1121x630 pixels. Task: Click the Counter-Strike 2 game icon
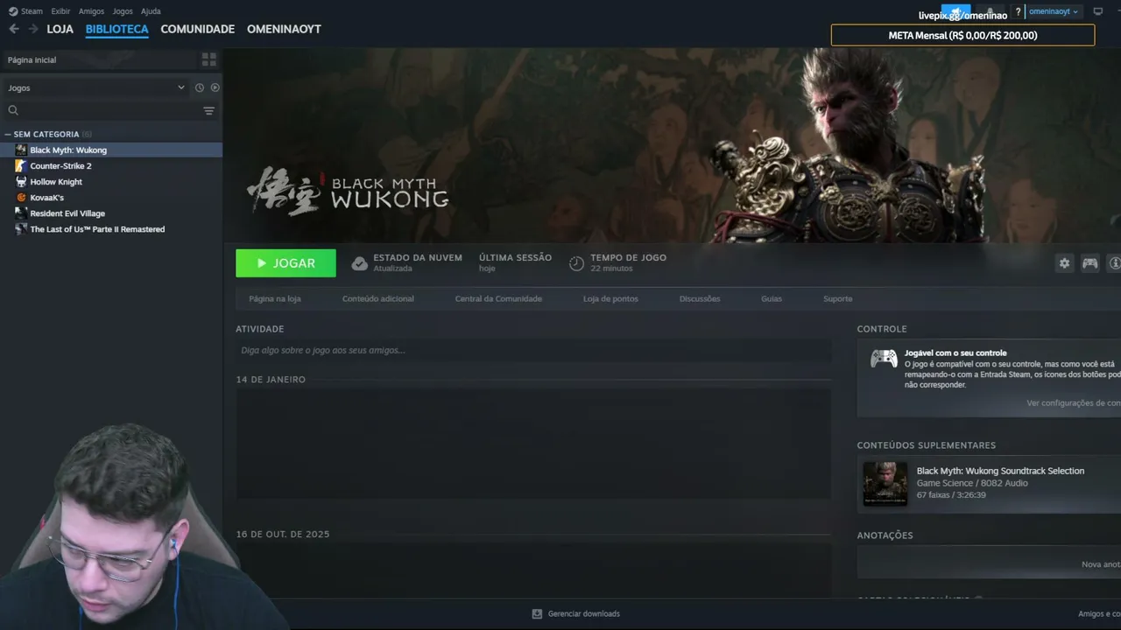pos(21,165)
